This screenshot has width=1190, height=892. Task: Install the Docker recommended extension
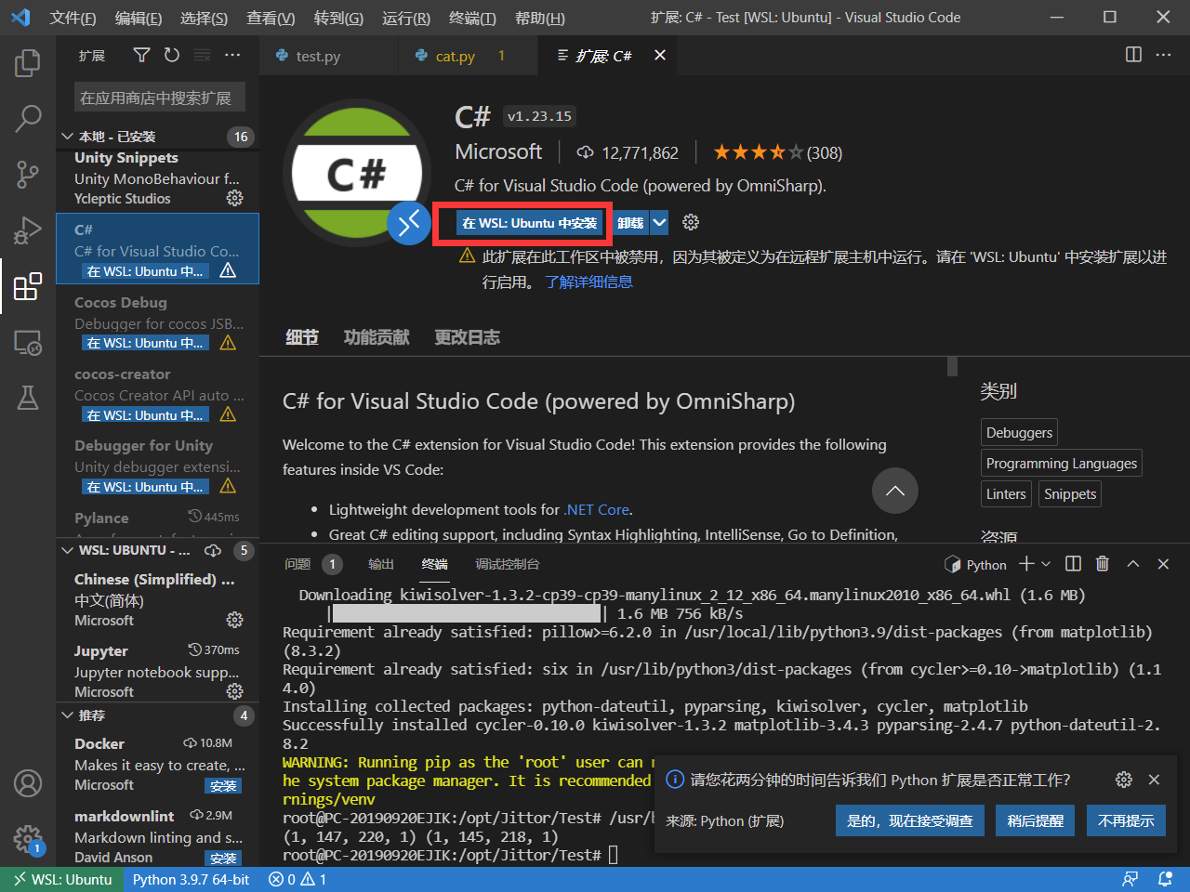(x=223, y=786)
